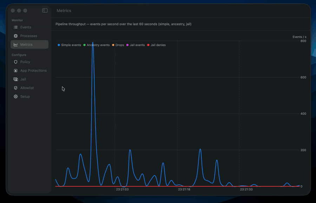Toggle the Jail denies series visibility
This screenshot has height=203, width=316.
[x=156, y=45]
